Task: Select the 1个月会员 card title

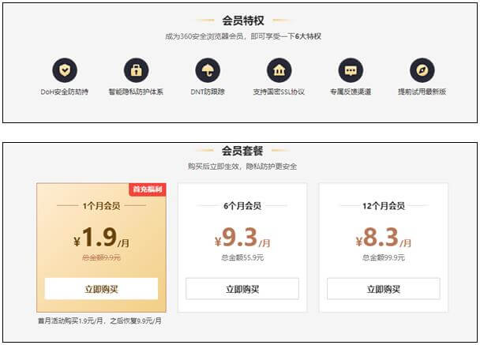Action: [x=101, y=206]
